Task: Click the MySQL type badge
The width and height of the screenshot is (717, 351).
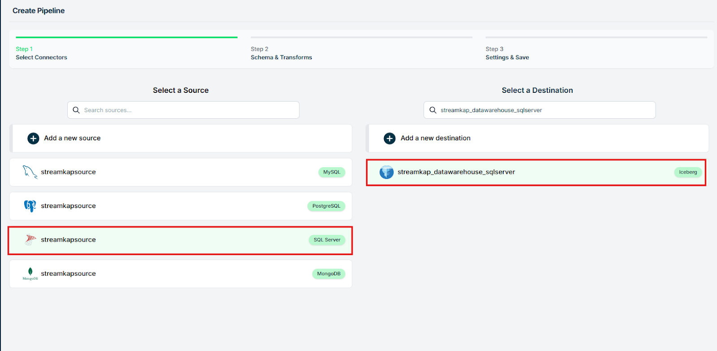Action: pyautogui.click(x=332, y=172)
